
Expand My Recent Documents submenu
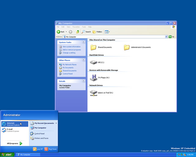43,123
